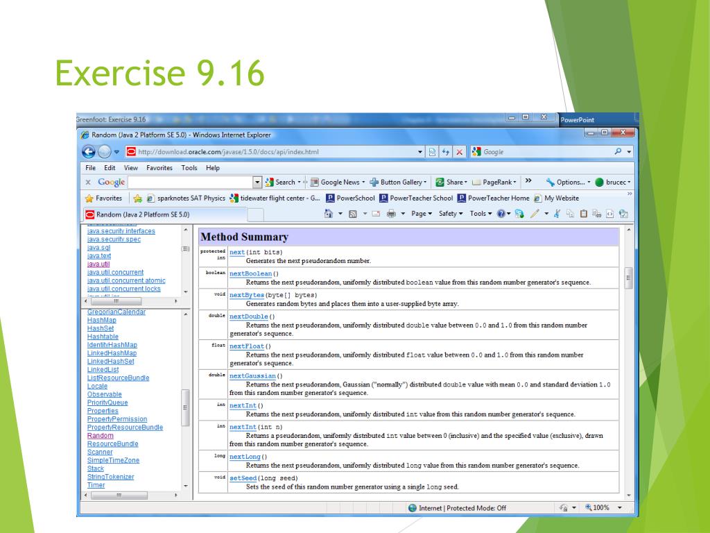Open the Google toolbar search box dropdown
The image size is (710, 533).
pos(257,183)
